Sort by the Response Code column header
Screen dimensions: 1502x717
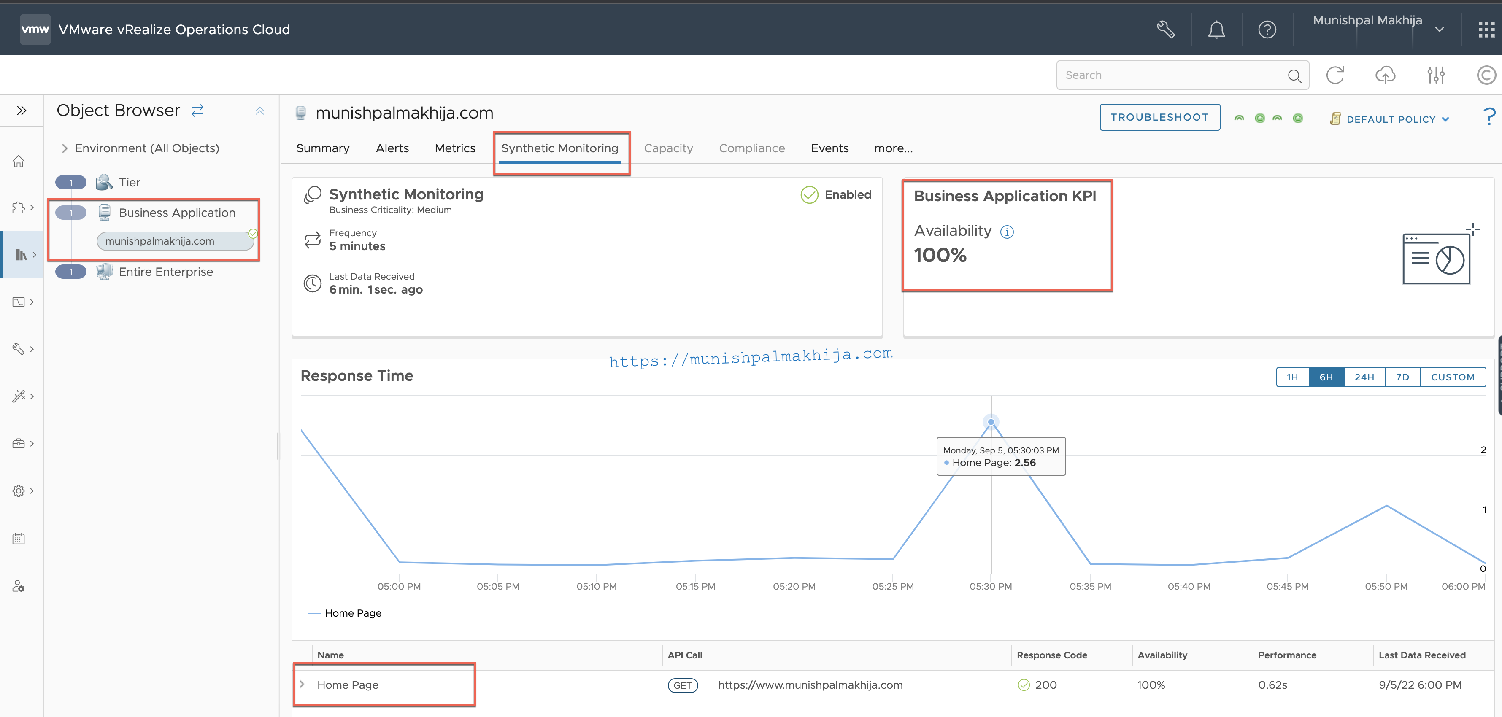1052,655
